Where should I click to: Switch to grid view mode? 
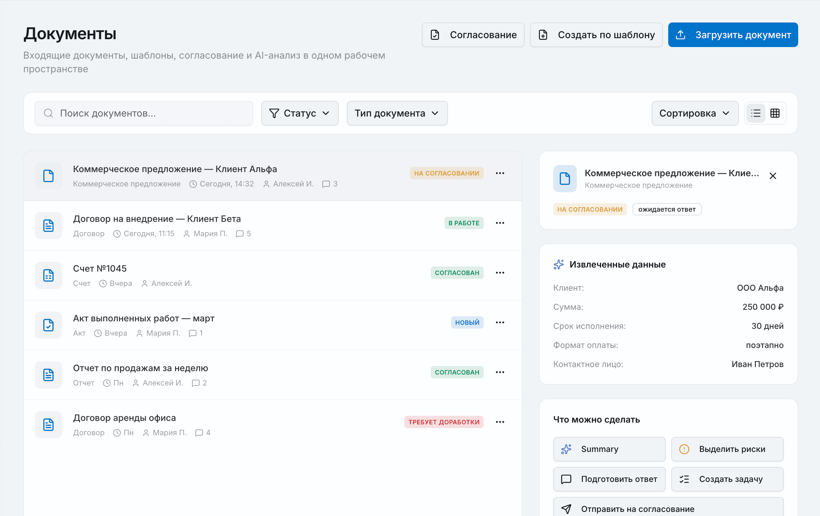pos(775,113)
